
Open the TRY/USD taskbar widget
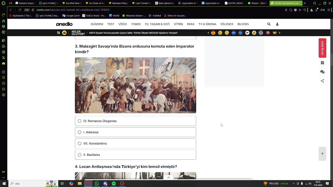(x=276, y=184)
